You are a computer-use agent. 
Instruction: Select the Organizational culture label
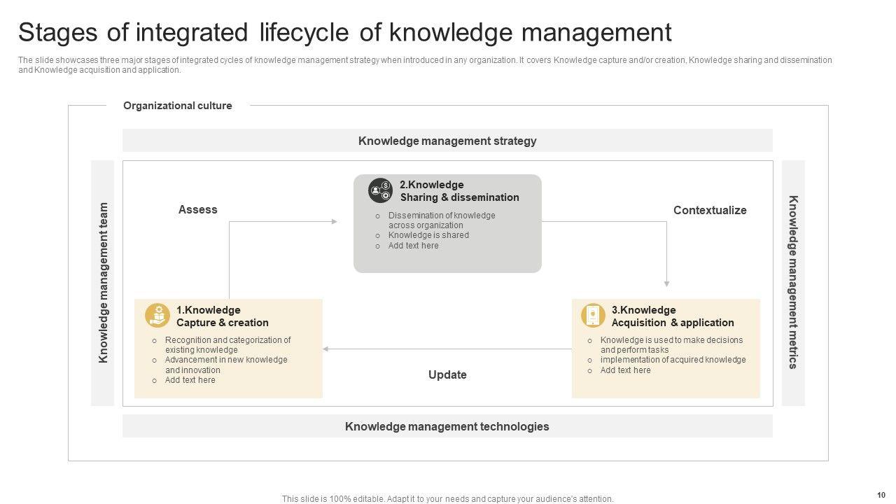click(178, 106)
